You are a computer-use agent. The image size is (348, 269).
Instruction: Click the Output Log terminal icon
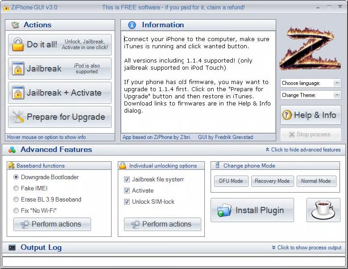coord(12,248)
